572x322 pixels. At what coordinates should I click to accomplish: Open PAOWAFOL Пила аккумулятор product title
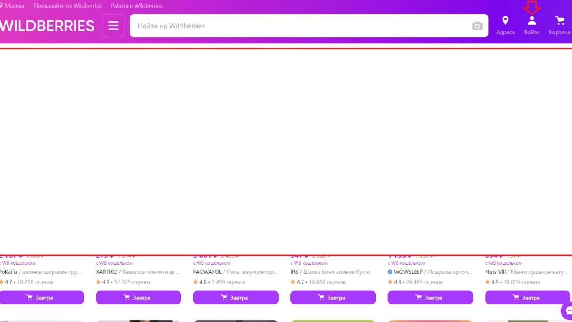pos(235,272)
